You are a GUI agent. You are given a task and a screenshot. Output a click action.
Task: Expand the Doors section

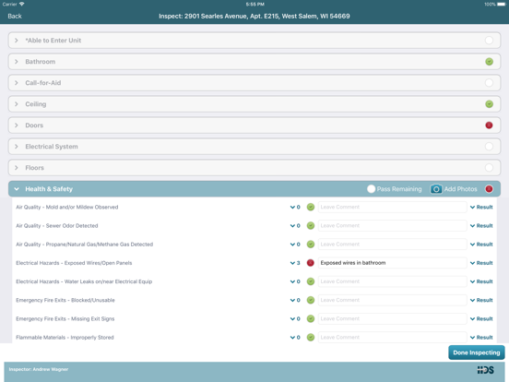[17, 125]
